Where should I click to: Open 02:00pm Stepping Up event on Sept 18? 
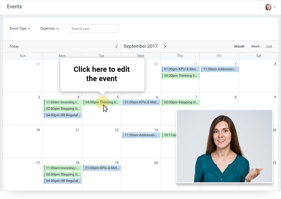[63, 175]
